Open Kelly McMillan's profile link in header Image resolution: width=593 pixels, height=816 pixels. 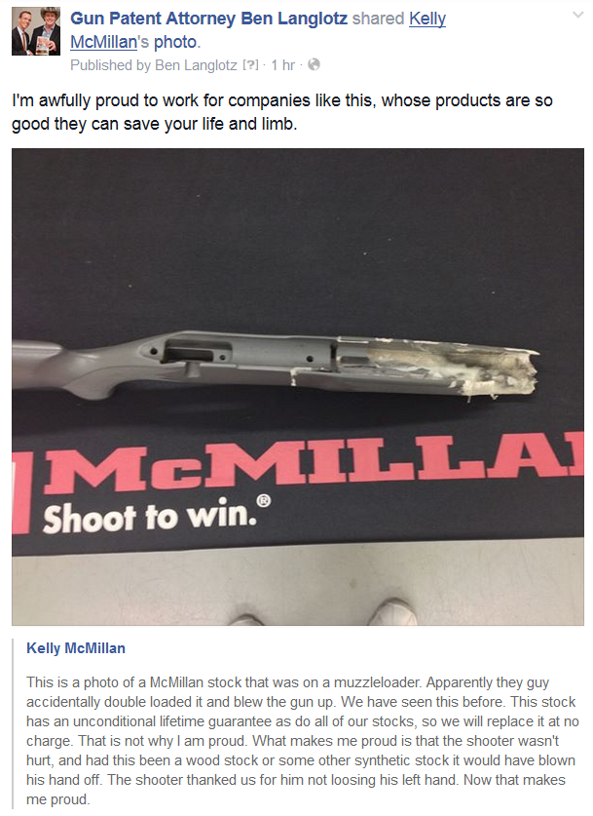(x=258, y=30)
